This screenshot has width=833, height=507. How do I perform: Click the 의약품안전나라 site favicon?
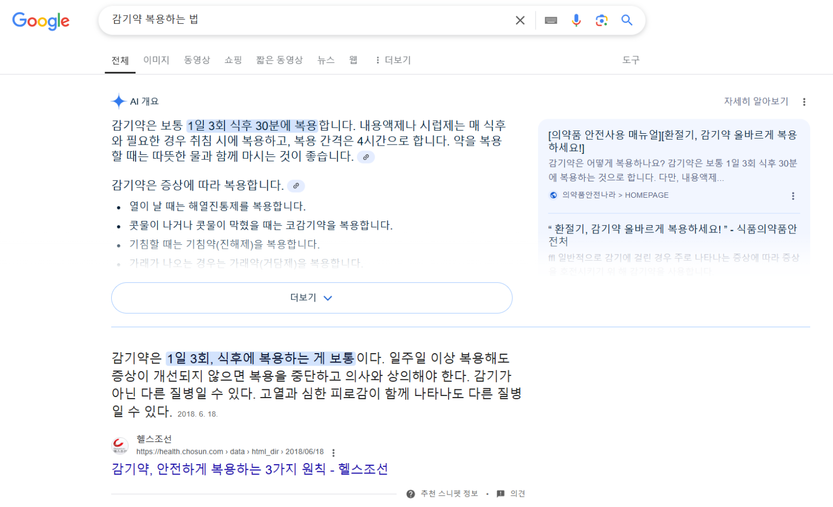553,196
